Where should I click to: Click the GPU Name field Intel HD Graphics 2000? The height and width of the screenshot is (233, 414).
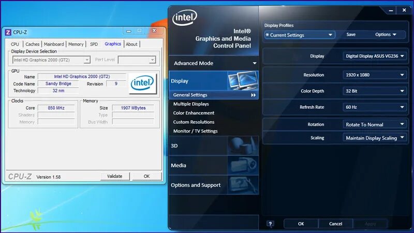(x=82, y=76)
